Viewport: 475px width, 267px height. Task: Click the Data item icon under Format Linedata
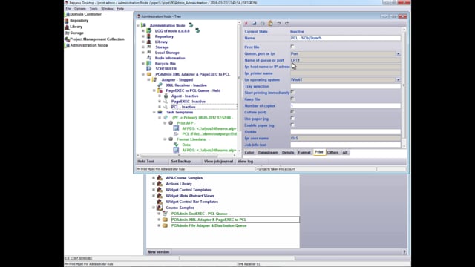tap(176, 145)
